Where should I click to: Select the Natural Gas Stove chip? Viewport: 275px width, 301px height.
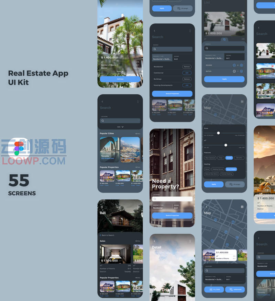211,174
